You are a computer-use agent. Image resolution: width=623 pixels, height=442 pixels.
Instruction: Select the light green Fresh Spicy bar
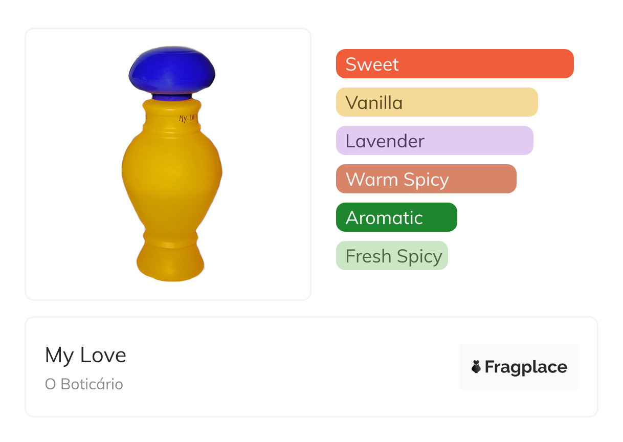coord(391,256)
